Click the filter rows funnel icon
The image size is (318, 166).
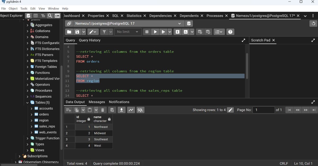point(104,32)
